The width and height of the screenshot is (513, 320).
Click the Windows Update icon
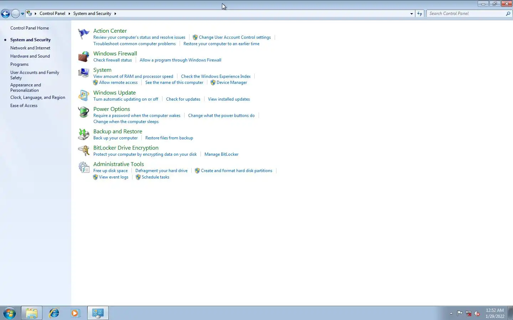pos(84,95)
